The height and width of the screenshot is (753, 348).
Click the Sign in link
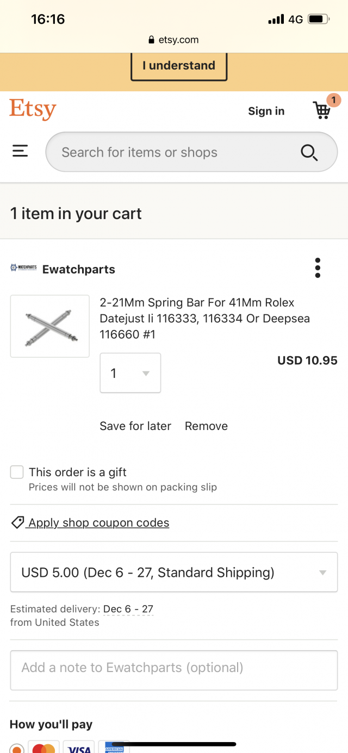[266, 111]
